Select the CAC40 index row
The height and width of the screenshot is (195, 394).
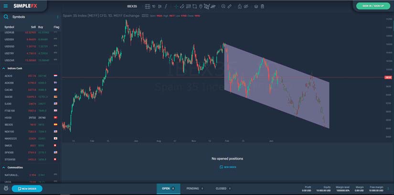(x=30, y=90)
